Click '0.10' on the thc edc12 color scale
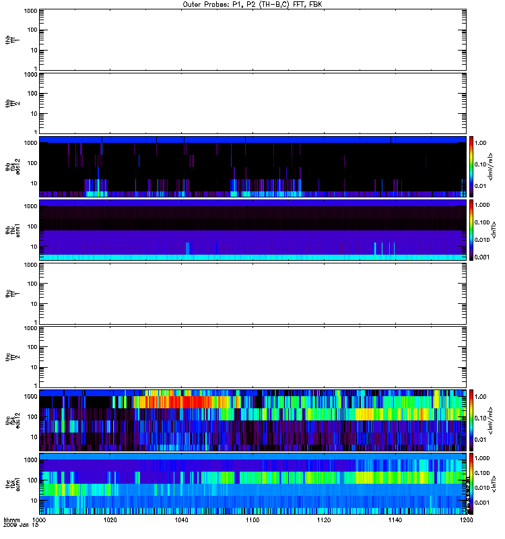 pyautogui.click(x=481, y=418)
